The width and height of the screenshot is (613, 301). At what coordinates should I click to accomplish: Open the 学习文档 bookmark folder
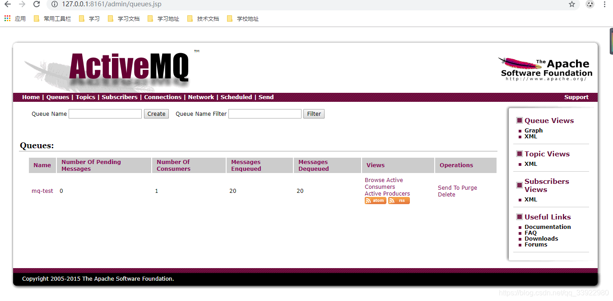pos(124,19)
